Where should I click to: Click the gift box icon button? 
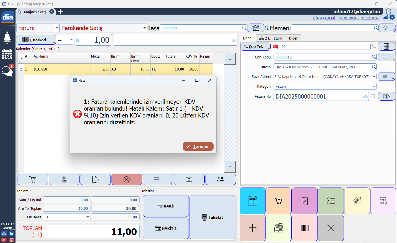tap(252, 201)
